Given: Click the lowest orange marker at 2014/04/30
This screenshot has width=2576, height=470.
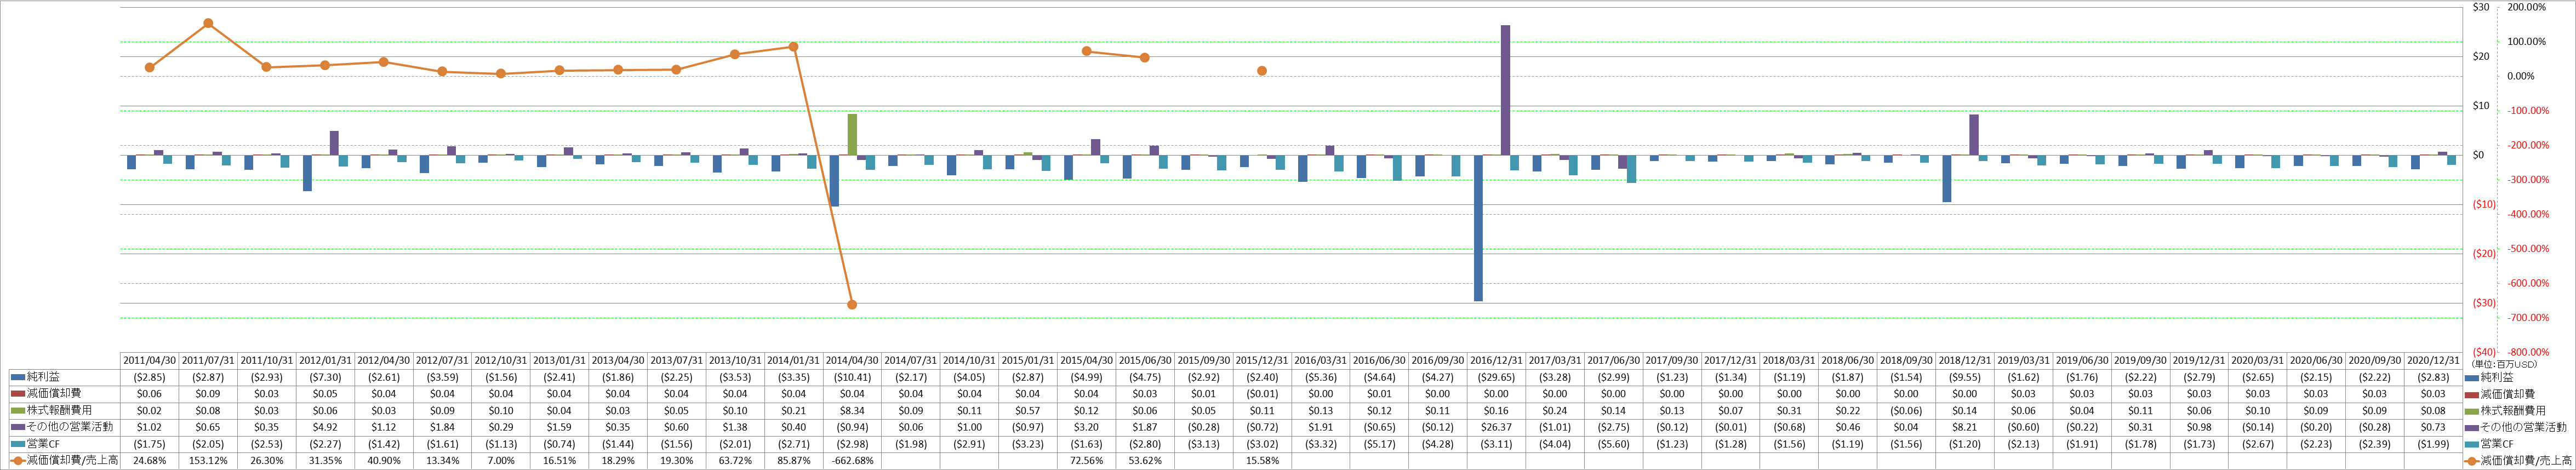Looking at the screenshot, I should pos(852,304).
